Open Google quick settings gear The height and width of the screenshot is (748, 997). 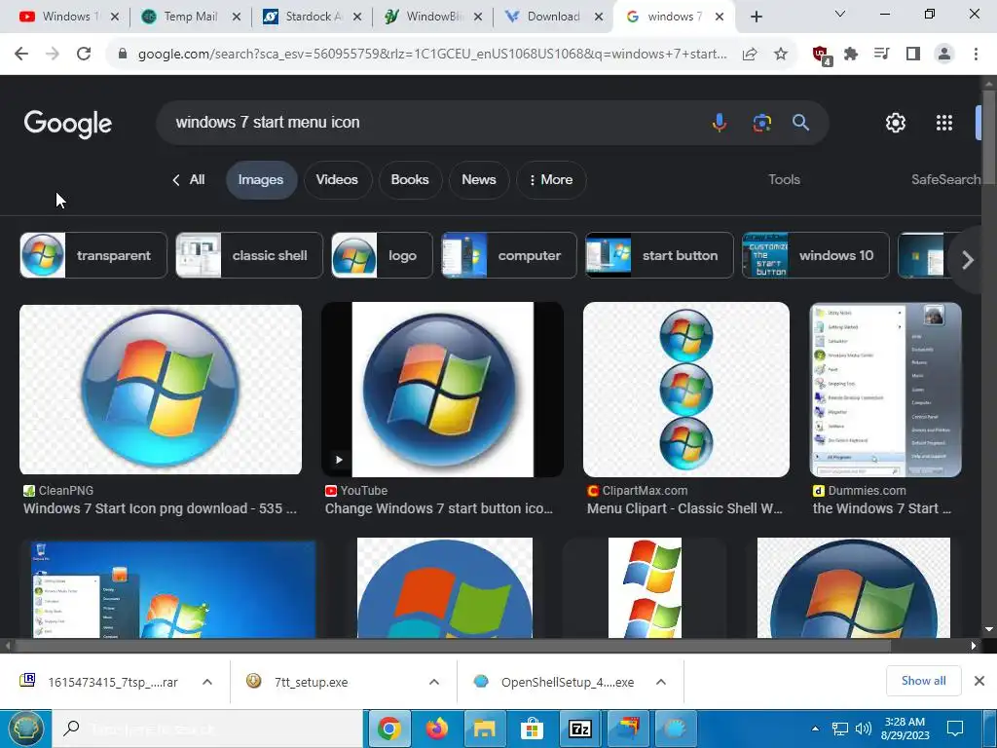pos(896,123)
